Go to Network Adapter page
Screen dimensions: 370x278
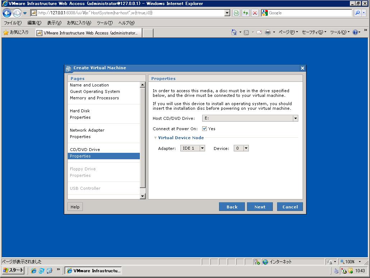(87, 130)
